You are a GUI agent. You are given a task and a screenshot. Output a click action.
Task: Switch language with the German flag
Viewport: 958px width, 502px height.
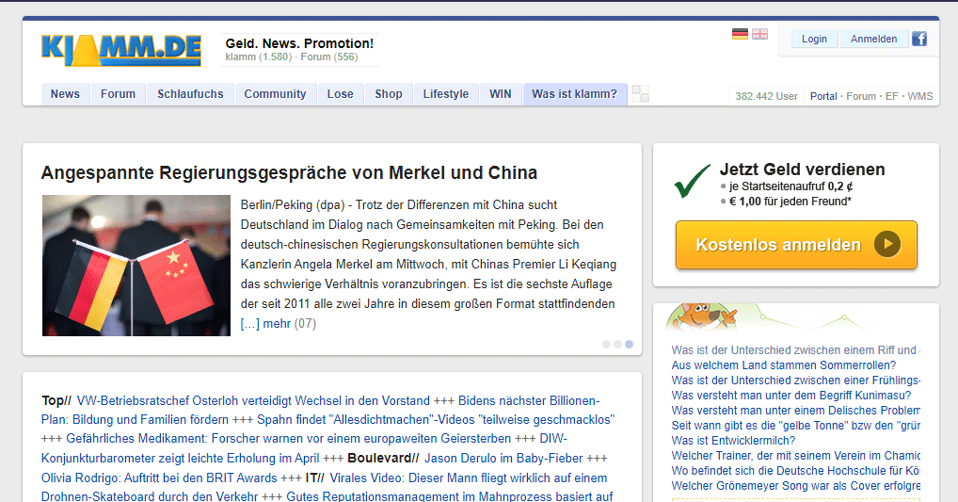740,34
